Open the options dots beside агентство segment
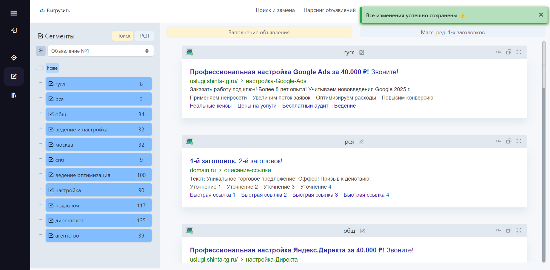 (x=40, y=235)
